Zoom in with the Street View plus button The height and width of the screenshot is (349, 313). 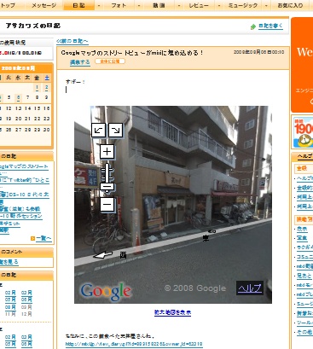[x=107, y=151]
